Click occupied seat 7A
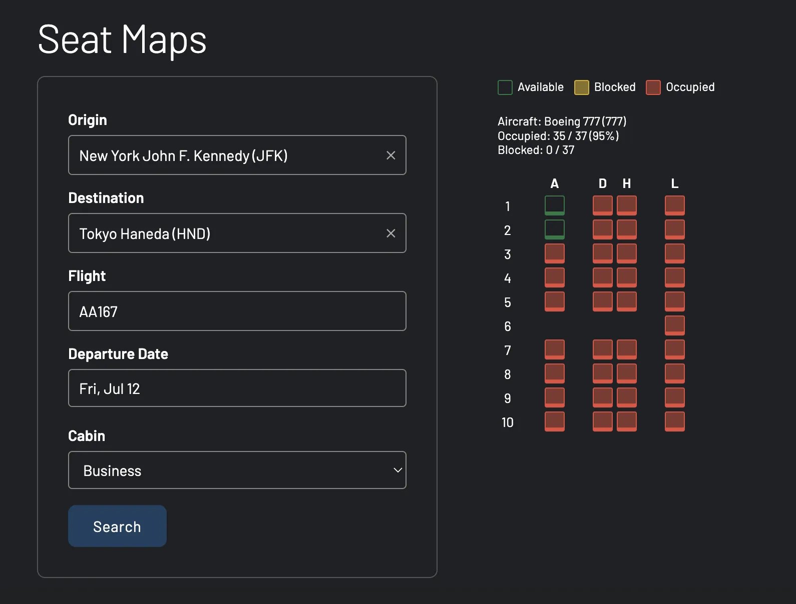The height and width of the screenshot is (604, 796). click(555, 349)
